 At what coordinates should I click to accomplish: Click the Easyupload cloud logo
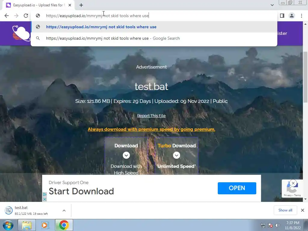(21, 33)
